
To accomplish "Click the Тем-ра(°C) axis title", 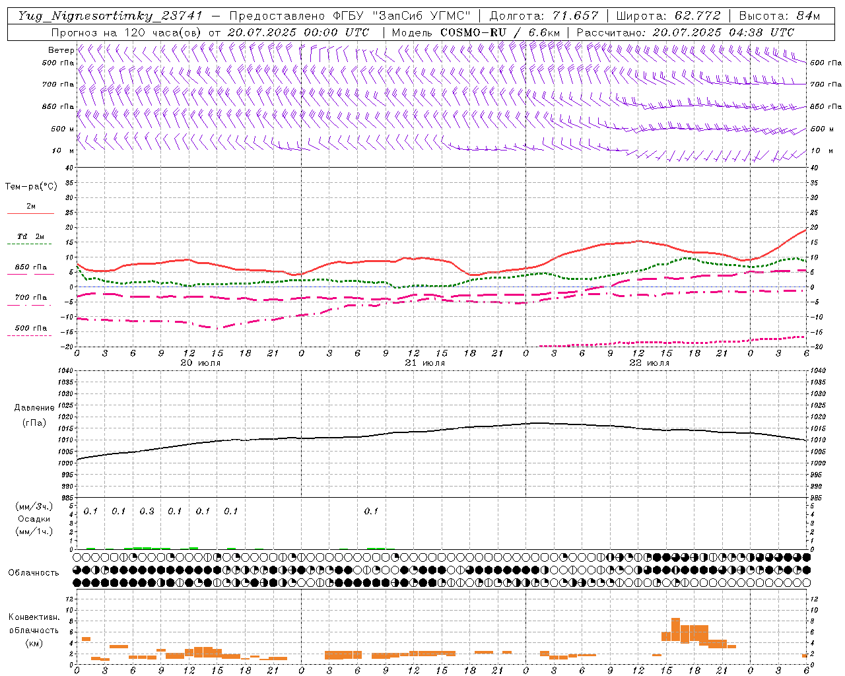I will click(x=31, y=187).
